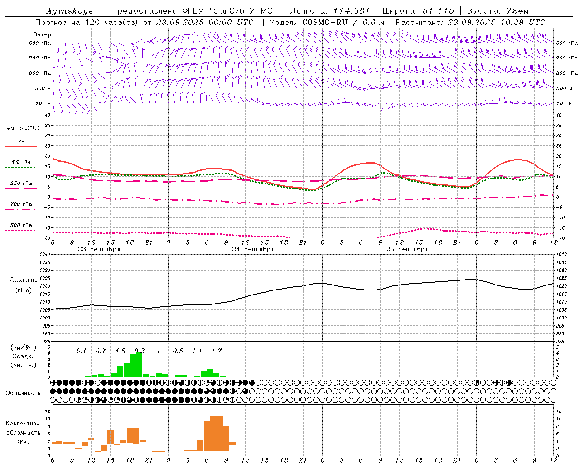
Task: Select the Долгота: 114.581 value
Action: (x=330, y=11)
